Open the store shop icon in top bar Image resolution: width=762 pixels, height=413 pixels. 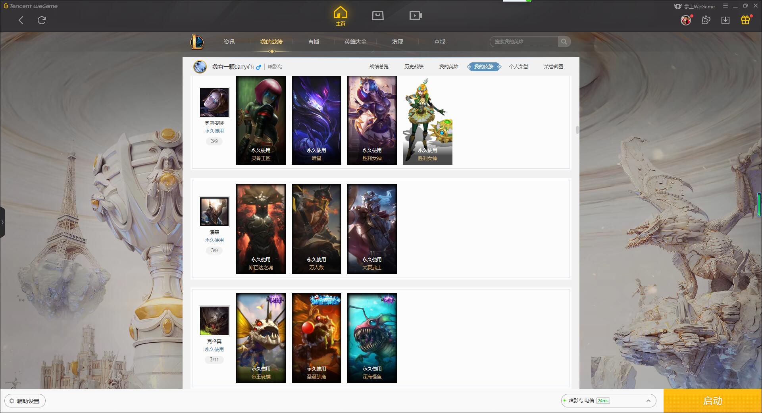378,15
